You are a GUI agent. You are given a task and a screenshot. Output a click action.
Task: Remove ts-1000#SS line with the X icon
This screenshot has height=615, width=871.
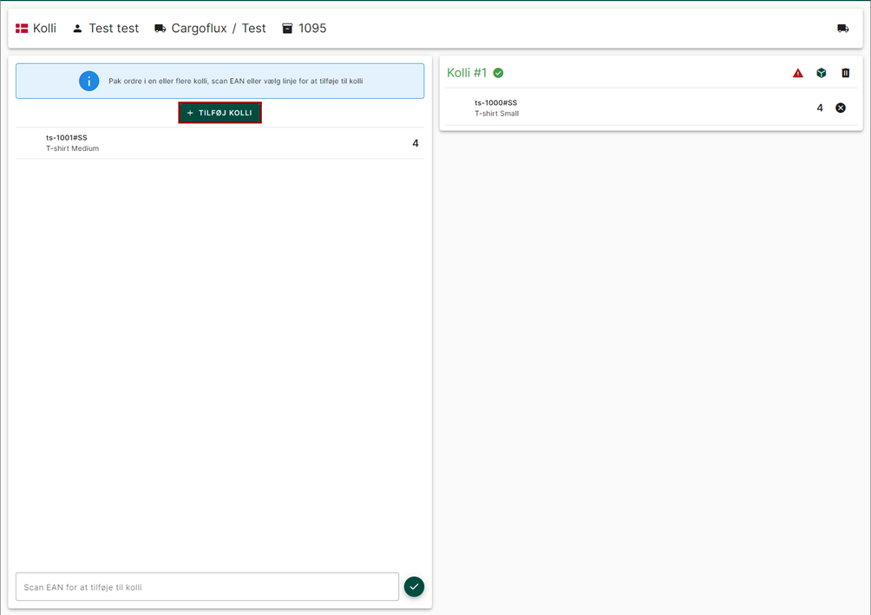point(841,108)
